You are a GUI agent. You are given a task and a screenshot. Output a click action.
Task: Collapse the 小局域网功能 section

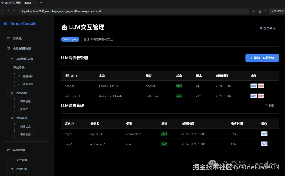[x=45, y=49]
